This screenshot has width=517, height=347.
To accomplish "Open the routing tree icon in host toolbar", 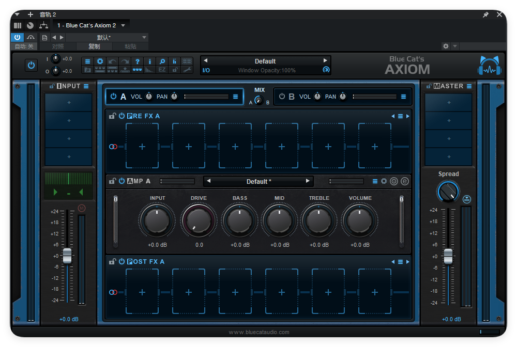I will [x=43, y=25].
